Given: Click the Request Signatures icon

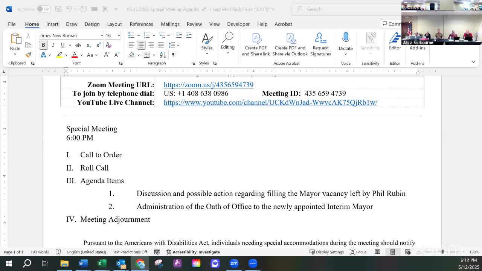Looking at the screenshot, I should coord(320,44).
